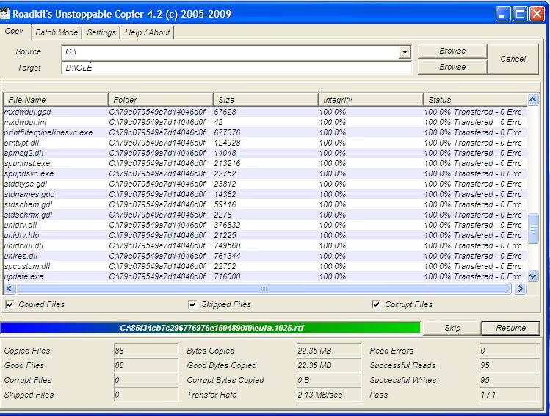Click into the Source path field
The height and width of the screenshot is (416, 550).
point(231,52)
